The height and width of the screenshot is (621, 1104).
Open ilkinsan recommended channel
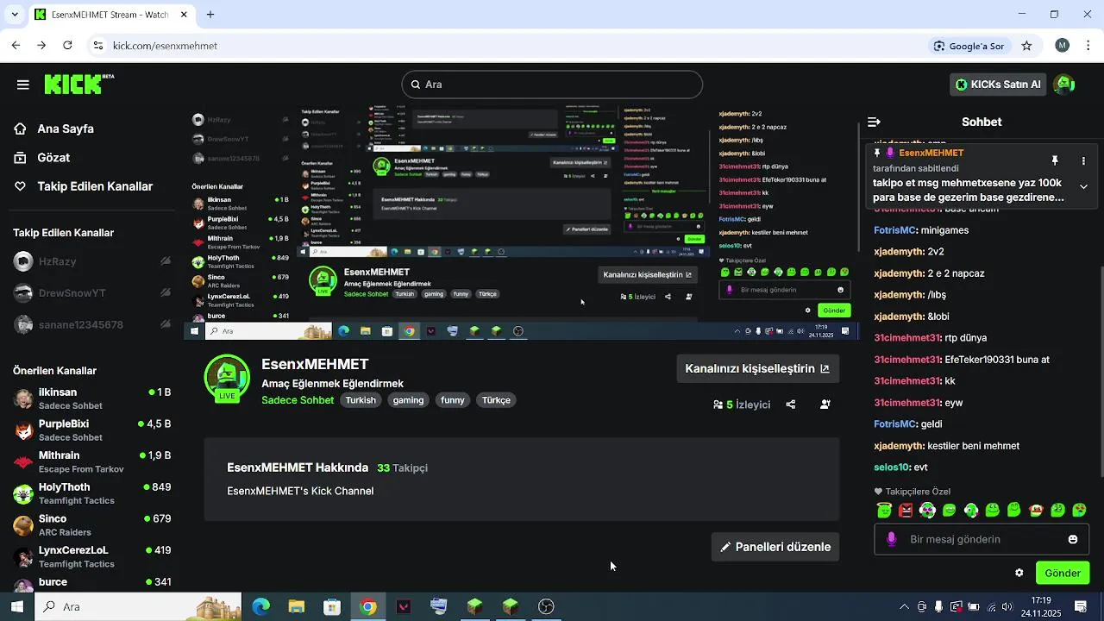point(92,398)
